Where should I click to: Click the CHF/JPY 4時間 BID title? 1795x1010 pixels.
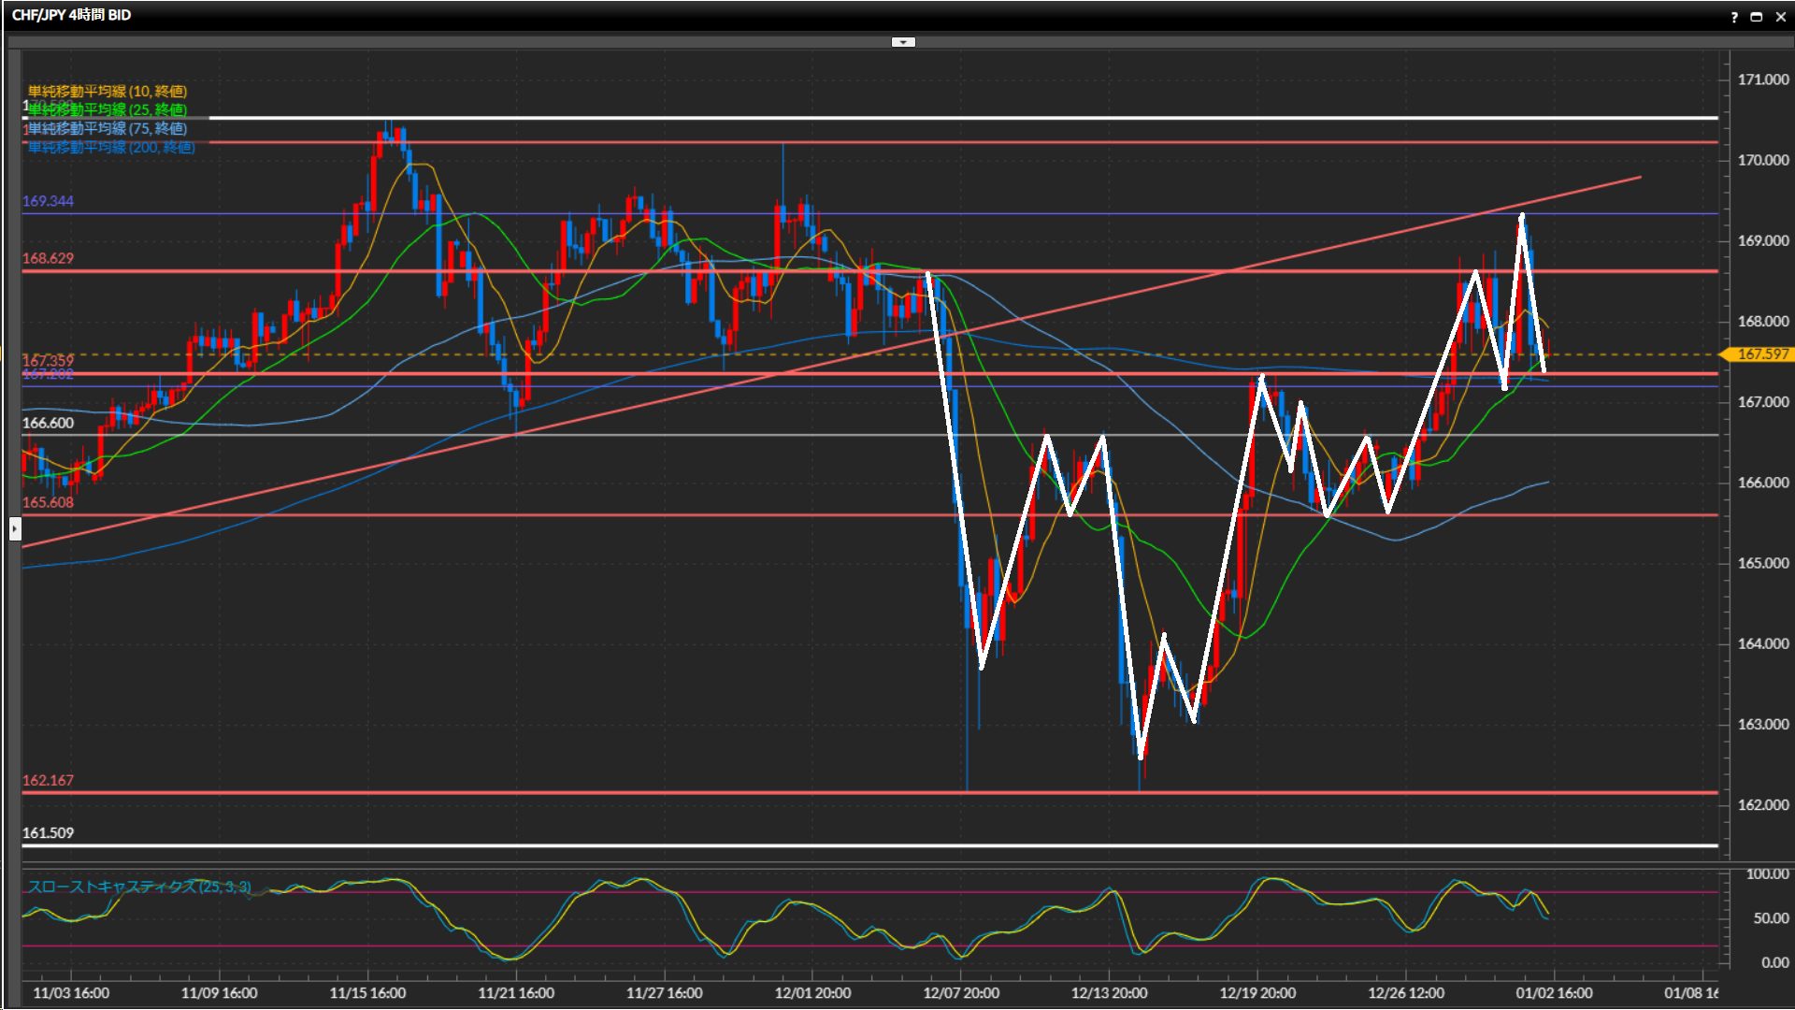71,15
